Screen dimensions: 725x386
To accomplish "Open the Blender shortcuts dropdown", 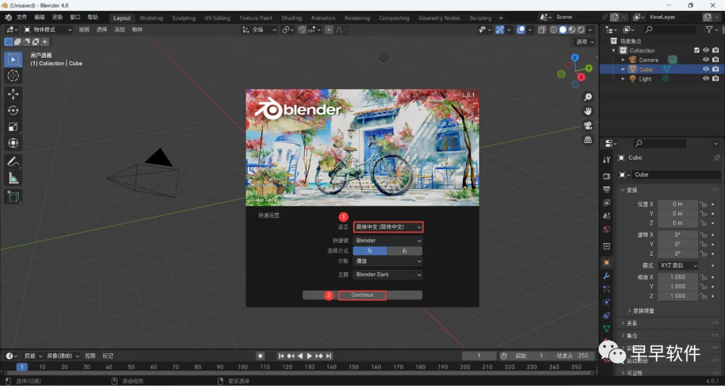I will 388,240.
